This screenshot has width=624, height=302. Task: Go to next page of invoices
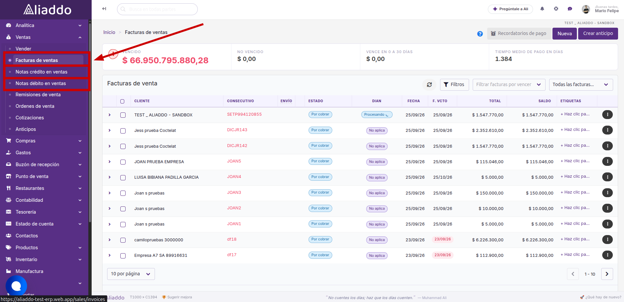tap(607, 274)
